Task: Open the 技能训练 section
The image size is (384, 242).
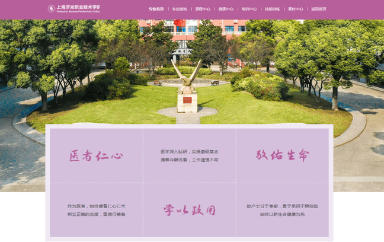Action: [x=272, y=9]
